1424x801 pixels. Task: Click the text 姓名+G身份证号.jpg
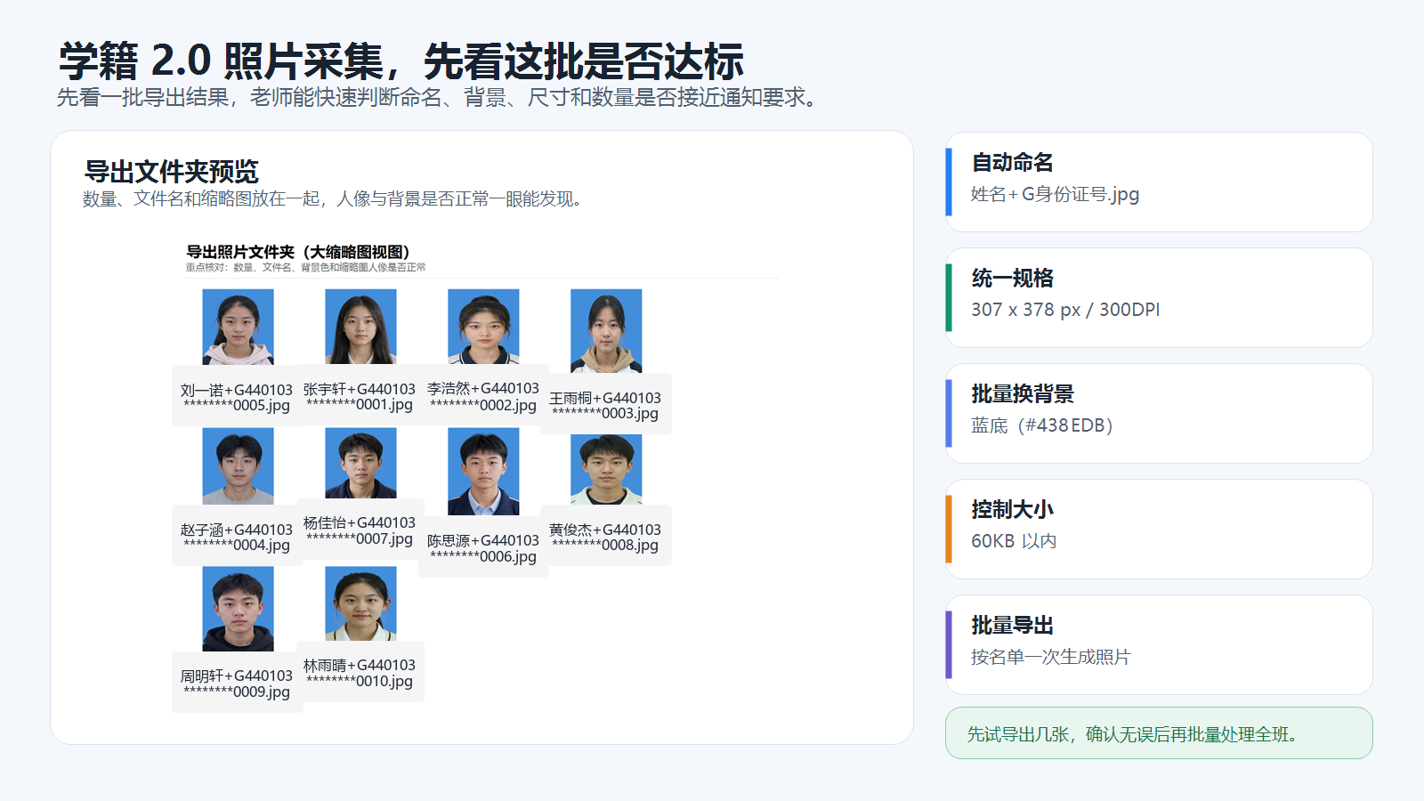1055,194
